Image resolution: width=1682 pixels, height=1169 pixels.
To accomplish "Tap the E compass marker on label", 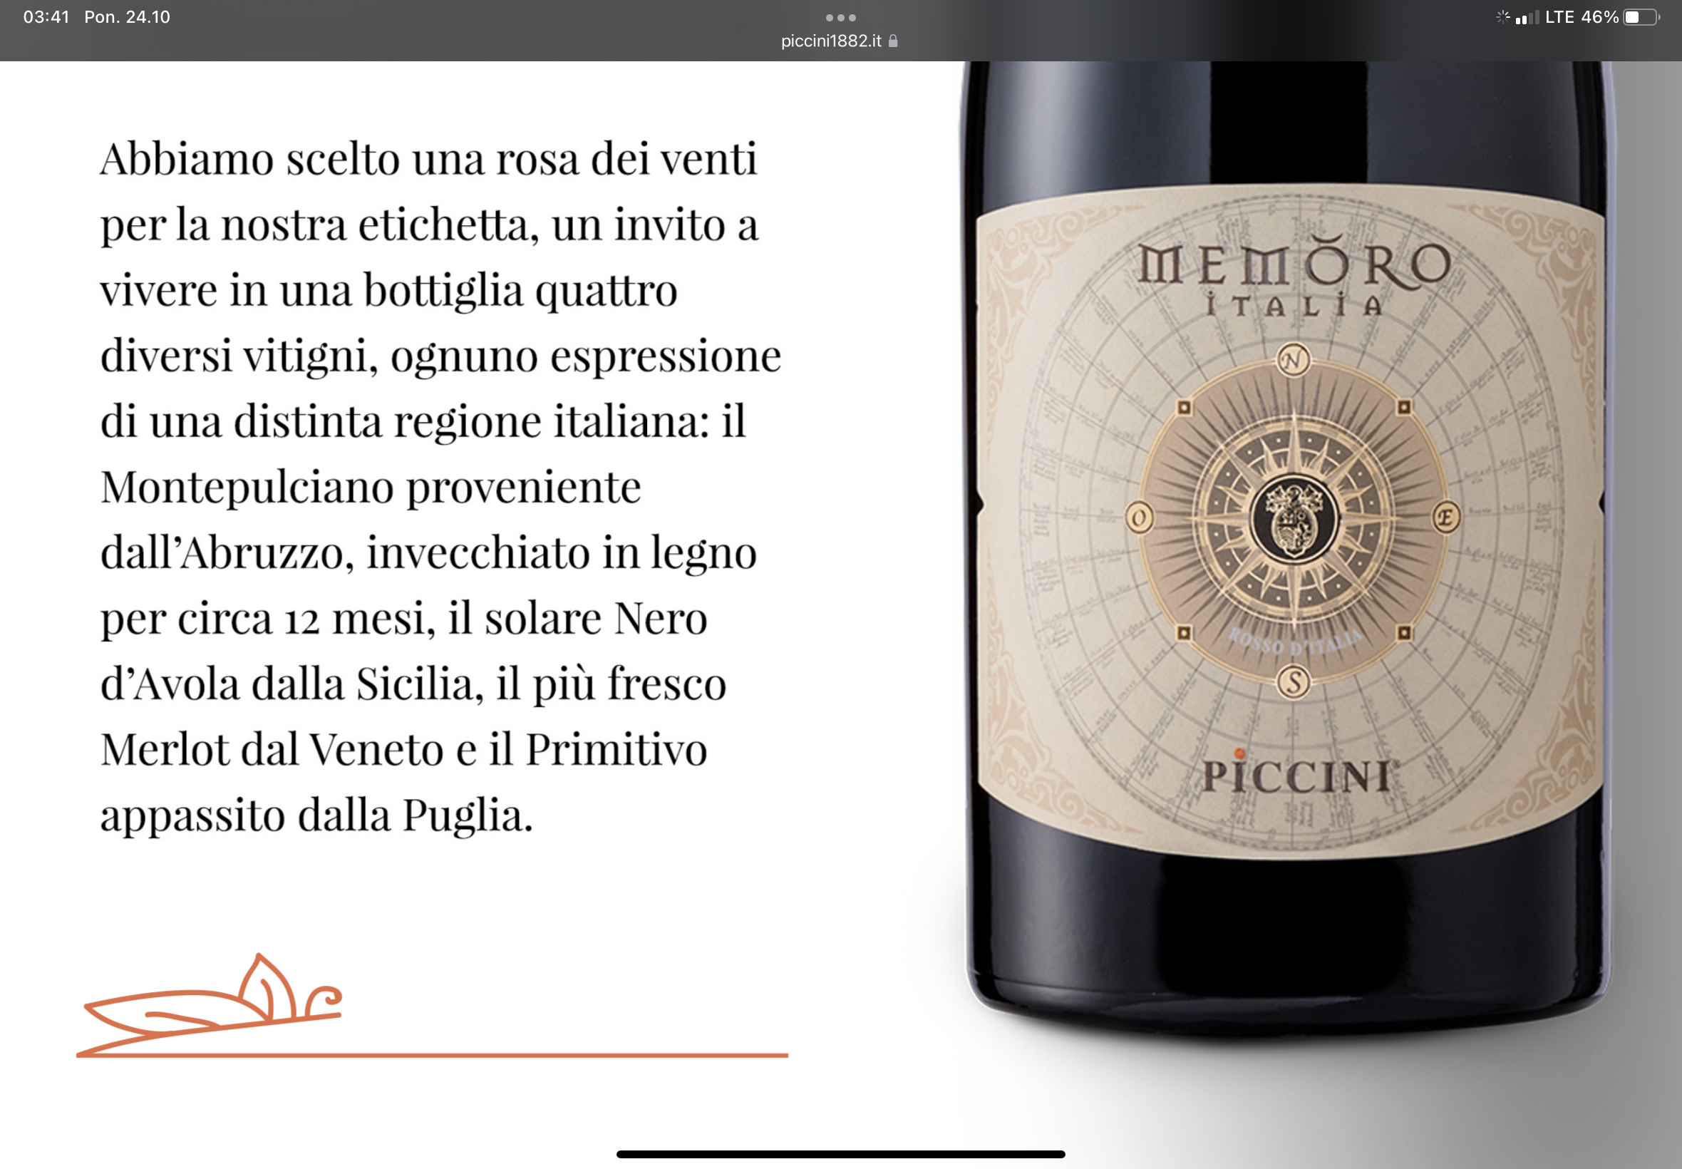I will click(1446, 519).
